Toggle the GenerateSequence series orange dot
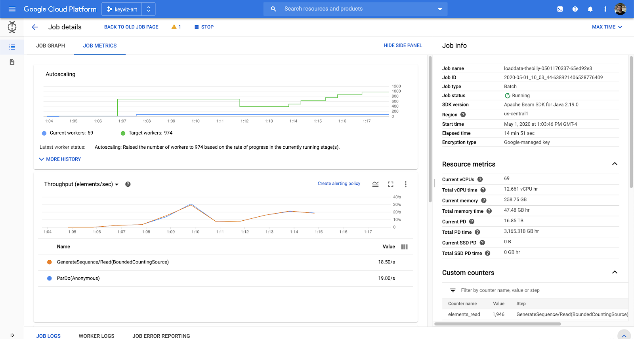Viewport: 634px width, 339px height. [50, 262]
